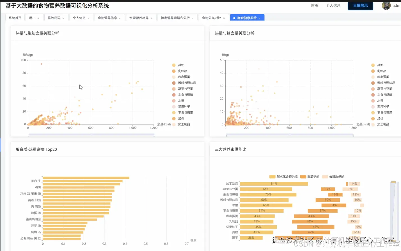Toggle 坚果种子 legend in fat scatter chart

pos(181,107)
